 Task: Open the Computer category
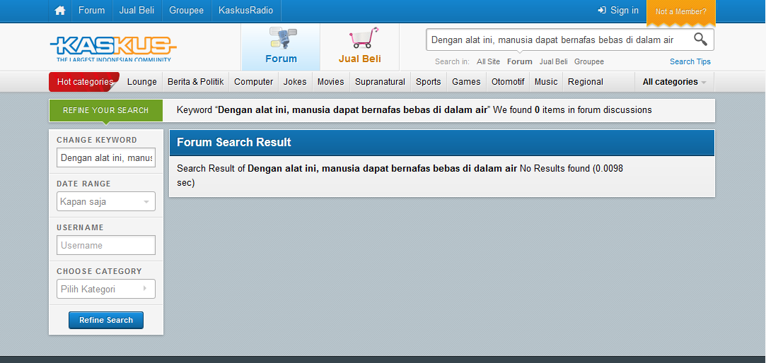click(253, 82)
